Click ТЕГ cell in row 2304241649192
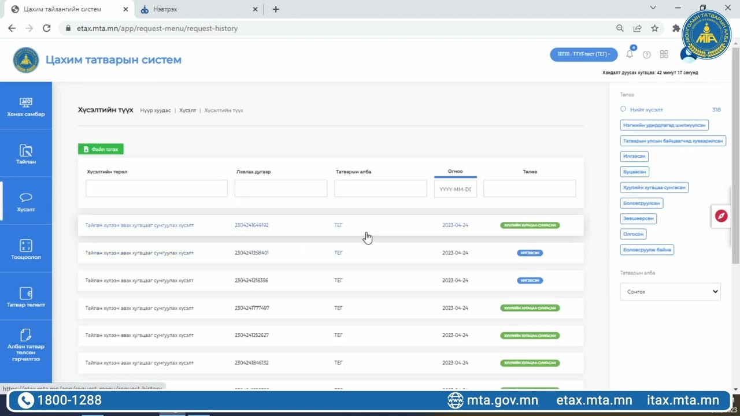The height and width of the screenshot is (416, 740). coord(338,225)
